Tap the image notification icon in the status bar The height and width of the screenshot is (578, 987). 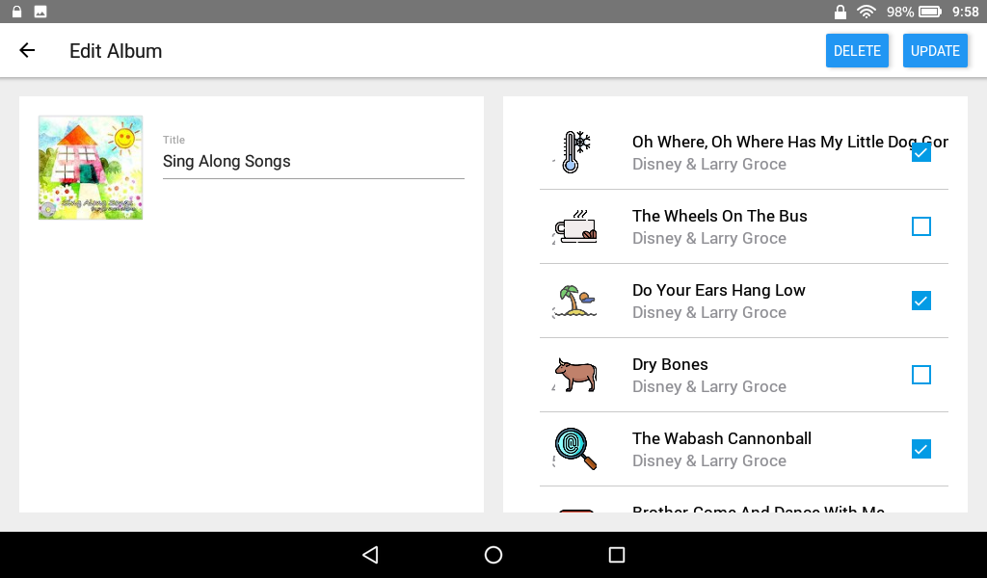point(40,12)
